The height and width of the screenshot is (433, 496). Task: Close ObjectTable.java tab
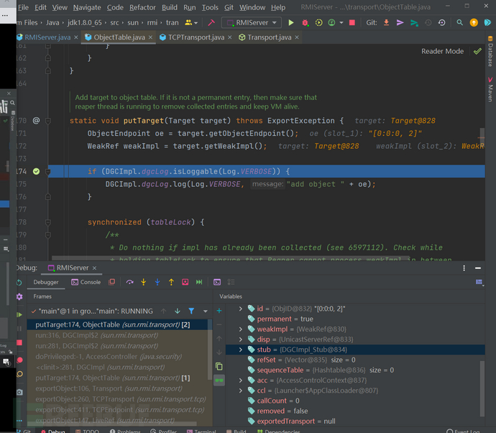click(x=150, y=37)
